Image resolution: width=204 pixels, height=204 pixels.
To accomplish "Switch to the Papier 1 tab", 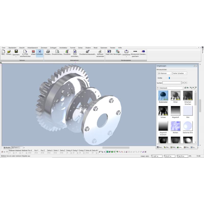I will (x=16, y=147).
